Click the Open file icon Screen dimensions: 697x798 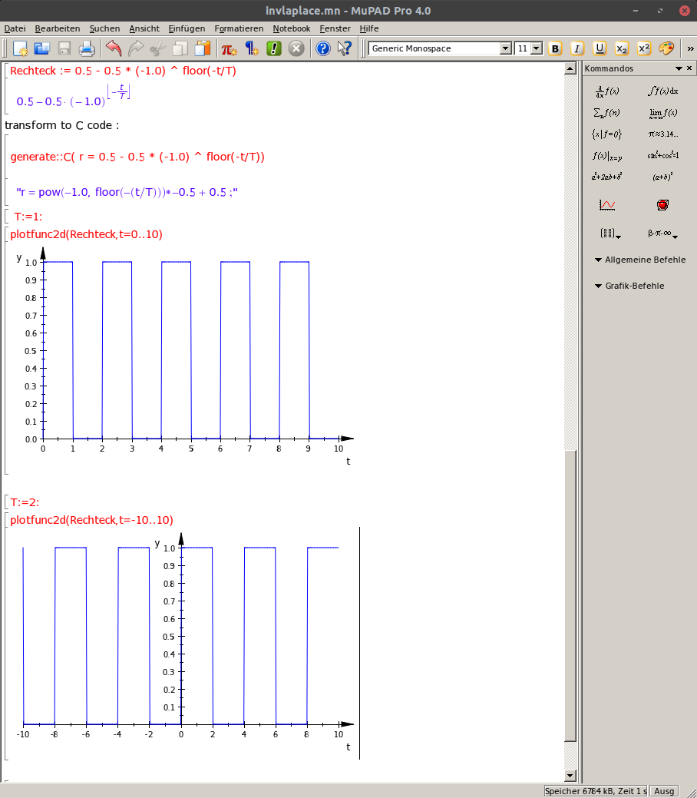(x=41, y=48)
